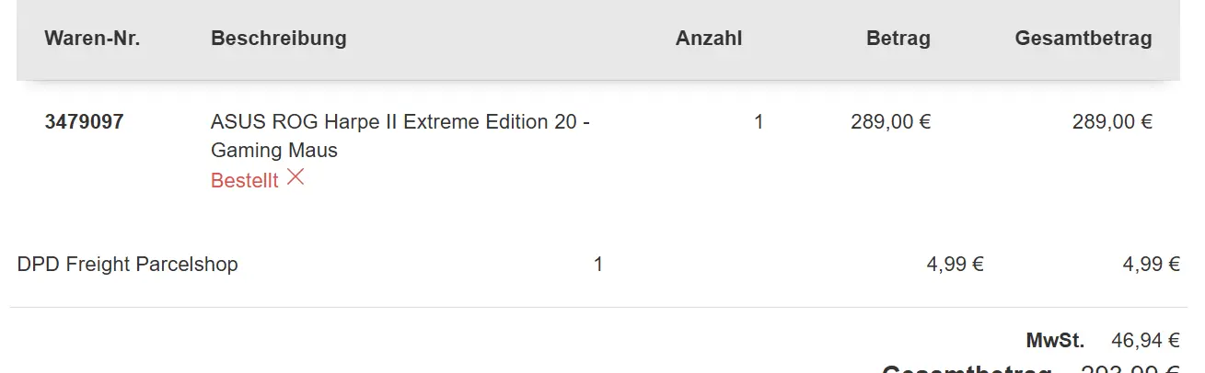
Task: Click the Waren-Nr. column header
Action: 92,39
